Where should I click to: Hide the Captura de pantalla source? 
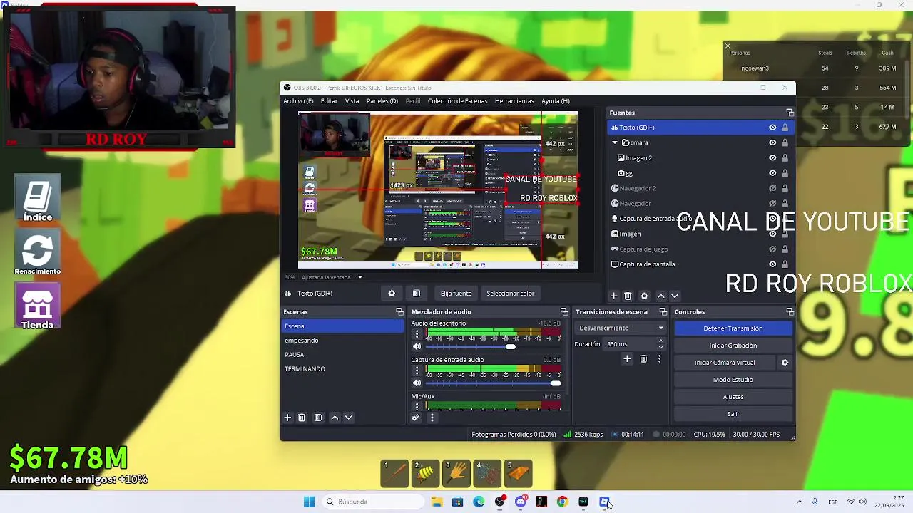coord(772,264)
